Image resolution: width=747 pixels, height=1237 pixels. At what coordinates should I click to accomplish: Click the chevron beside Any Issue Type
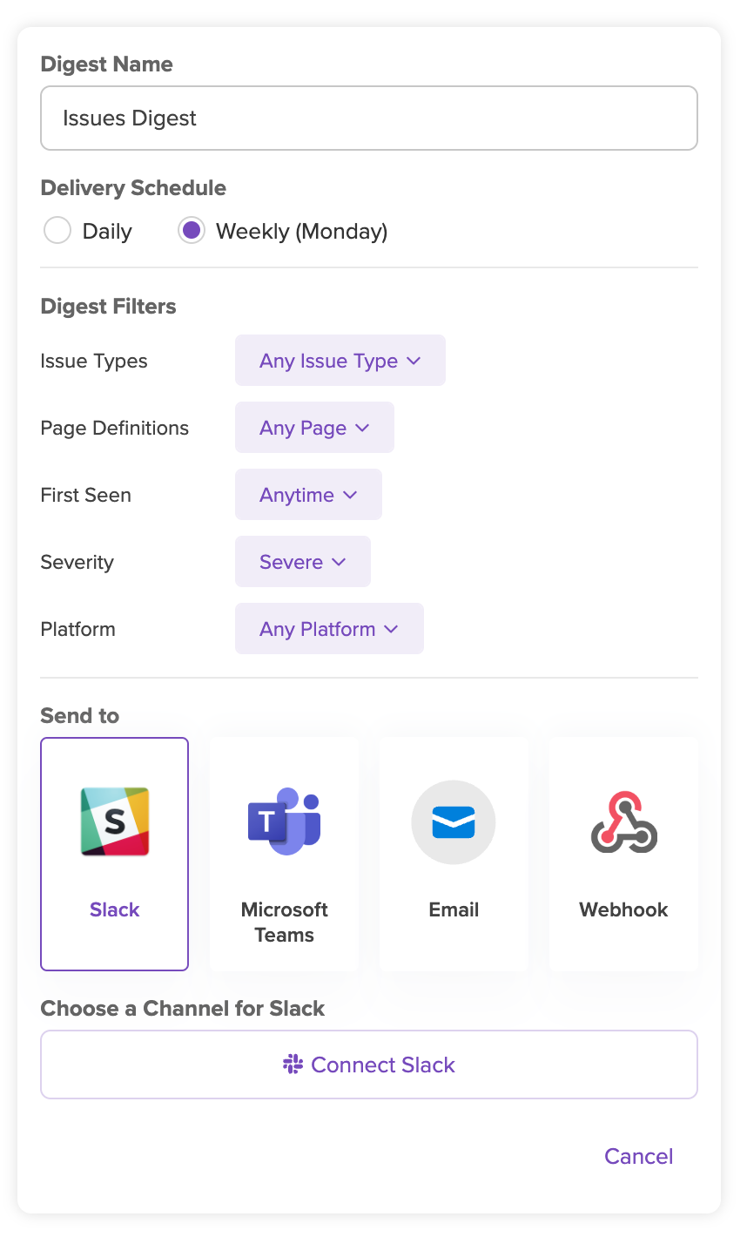[414, 361]
